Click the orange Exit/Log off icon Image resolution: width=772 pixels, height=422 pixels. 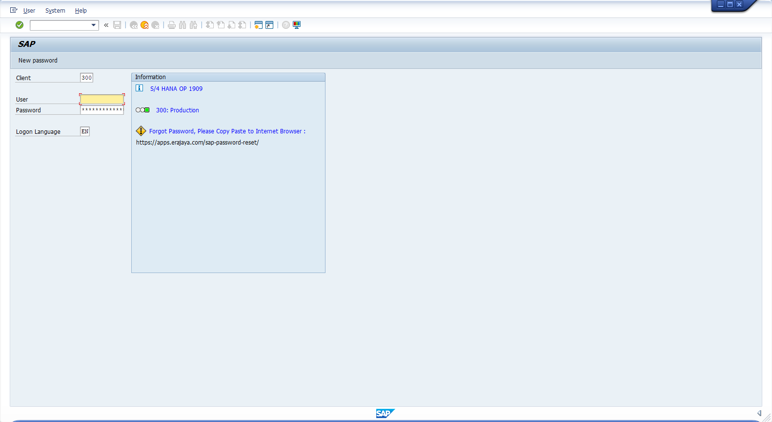tap(144, 25)
